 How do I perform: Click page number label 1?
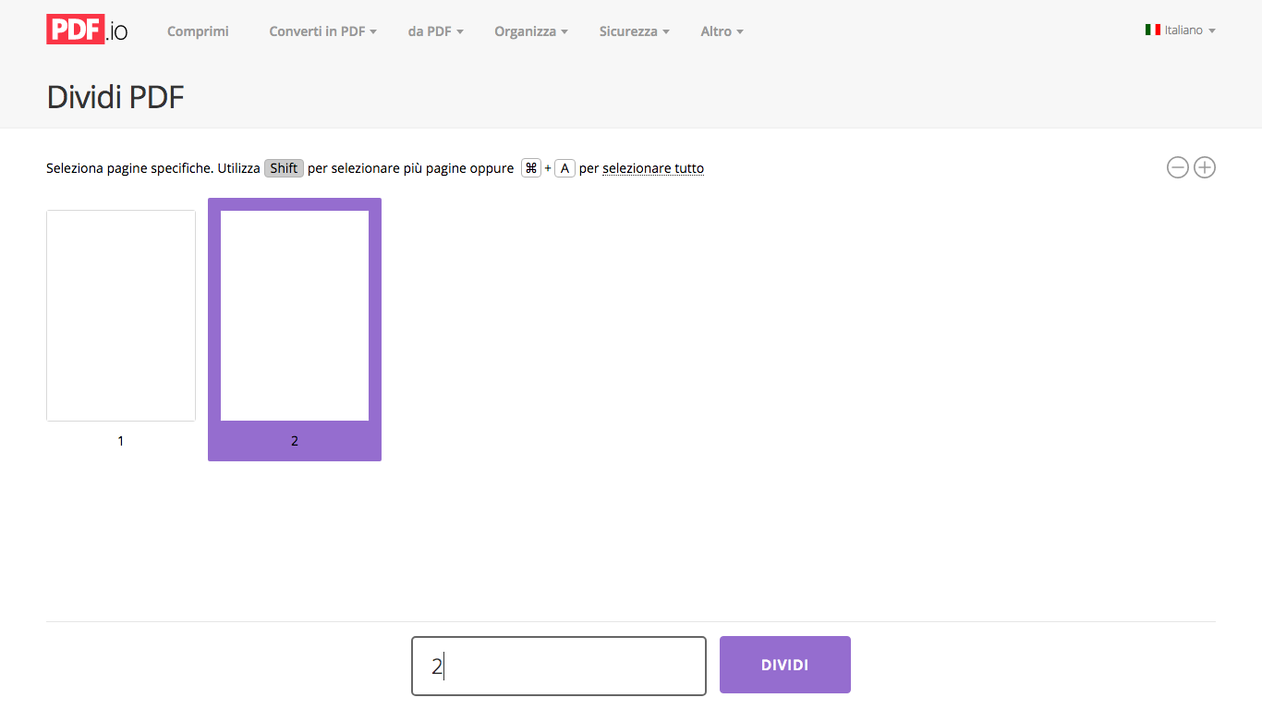coord(121,441)
